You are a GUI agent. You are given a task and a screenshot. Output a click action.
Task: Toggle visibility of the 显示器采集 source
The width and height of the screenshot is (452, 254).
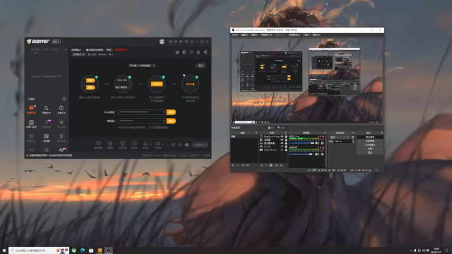pyautogui.click(x=282, y=143)
